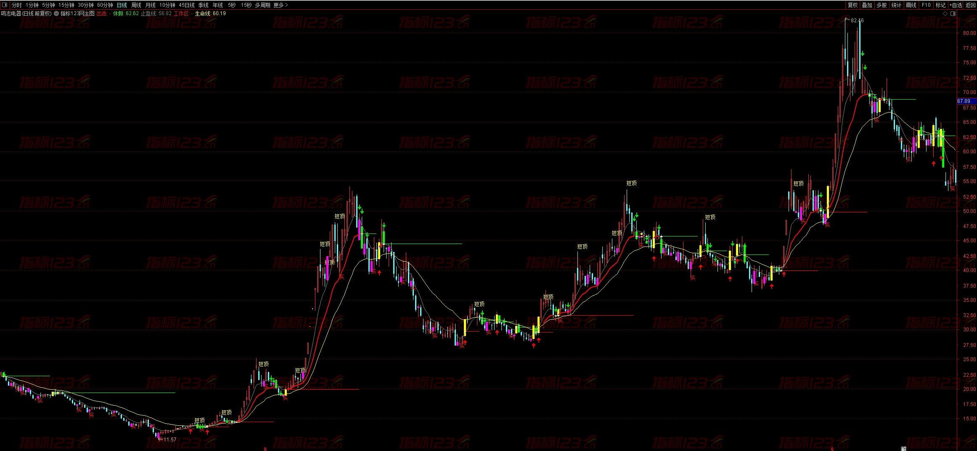This screenshot has width=977, height=451.
Task: Switch to 季线 quarterly chart
Action: coord(204,5)
